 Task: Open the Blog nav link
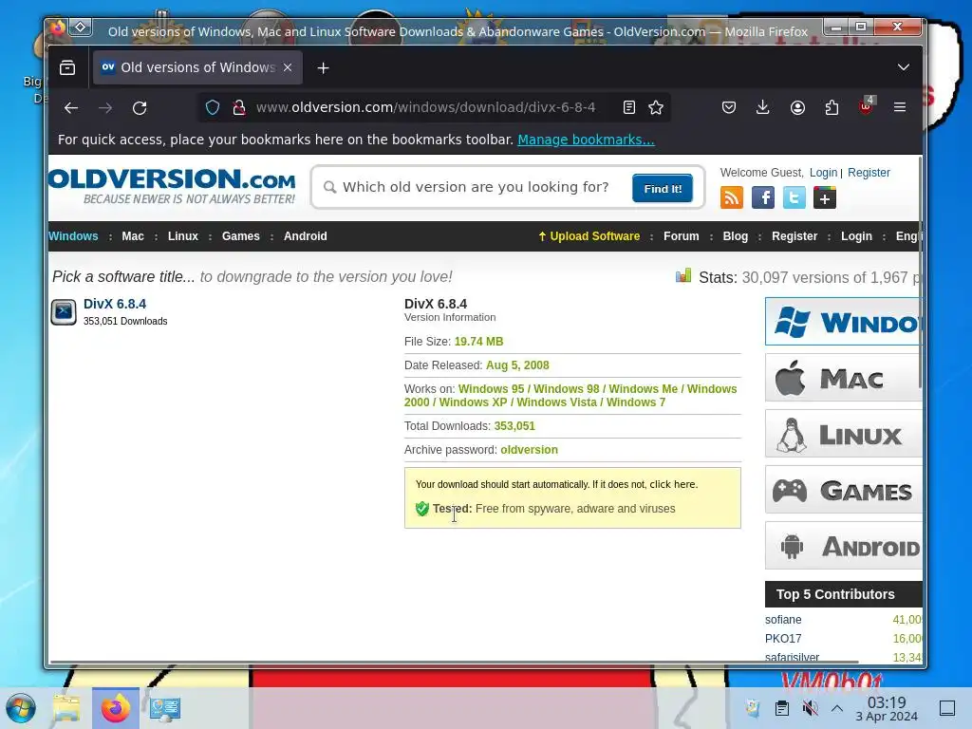[x=736, y=236]
